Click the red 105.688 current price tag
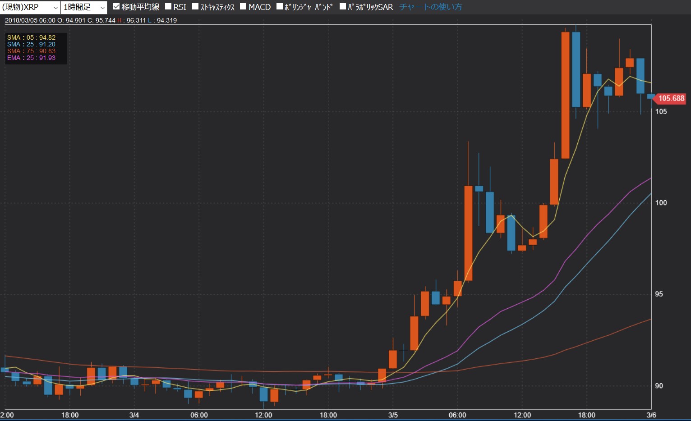The height and width of the screenshot is (421, 691). tap(670, 98)
